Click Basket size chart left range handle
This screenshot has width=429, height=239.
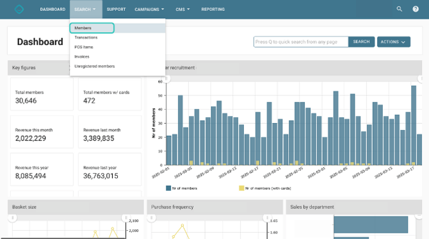[12, 218]
